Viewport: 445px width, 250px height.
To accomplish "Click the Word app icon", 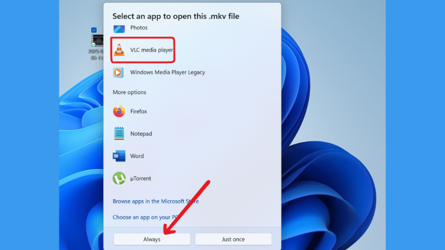I will click(x=119, y=156).
